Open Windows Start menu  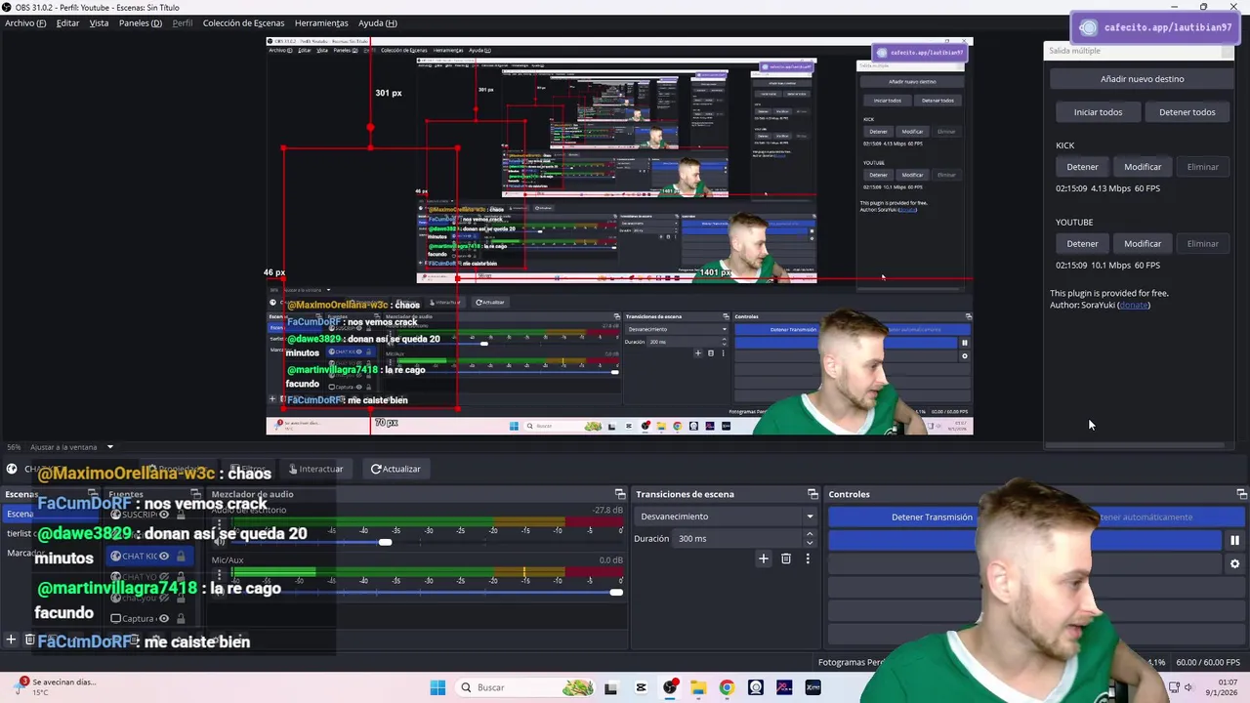[437, 687]
